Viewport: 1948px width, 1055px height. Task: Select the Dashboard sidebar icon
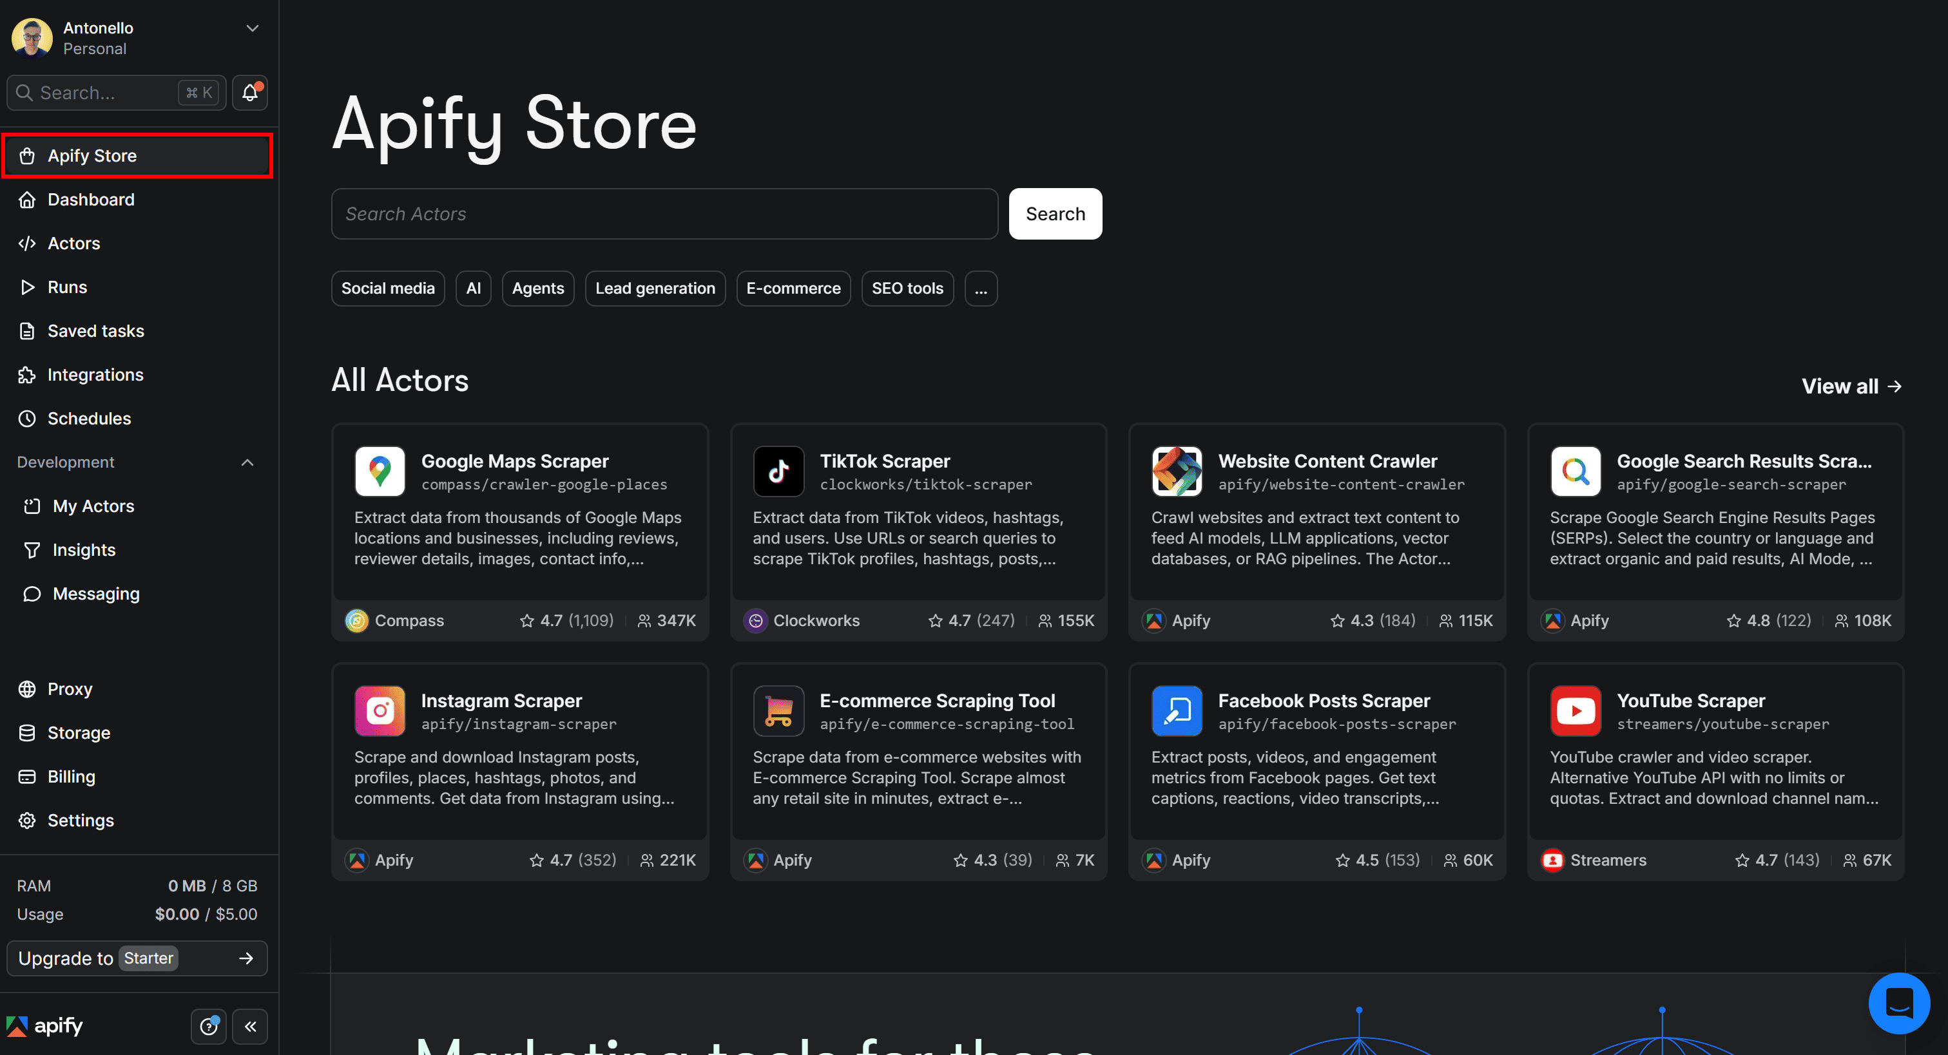click(x=91, y=200)
